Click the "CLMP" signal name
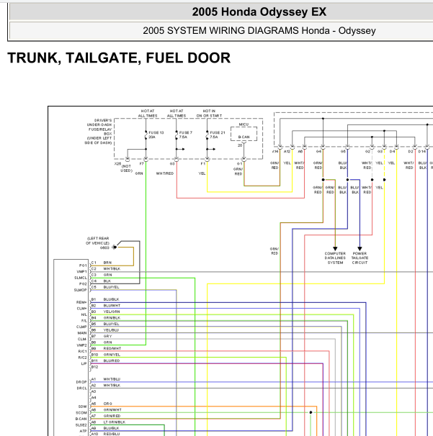This screenshot has height=436, width=433. coord(81,327)
